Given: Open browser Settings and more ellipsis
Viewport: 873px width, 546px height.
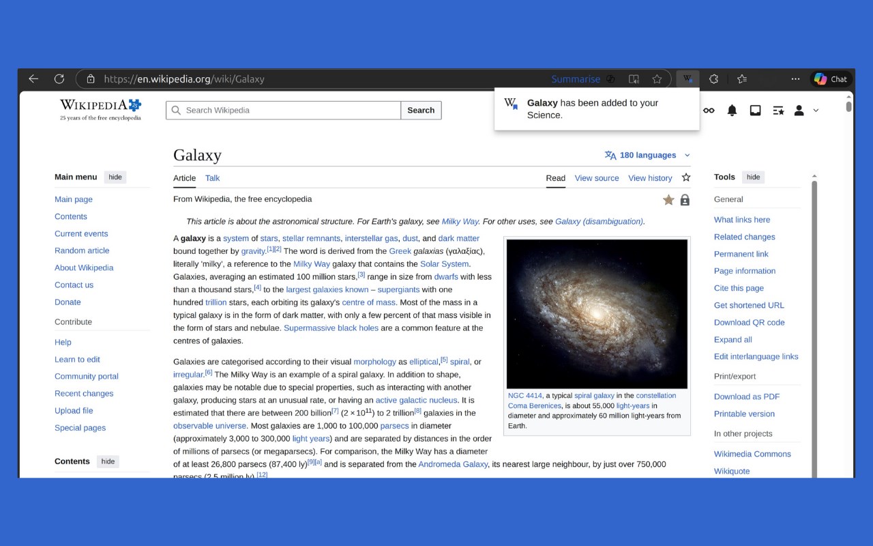Looking at the screenshot, I should point(795,79).
